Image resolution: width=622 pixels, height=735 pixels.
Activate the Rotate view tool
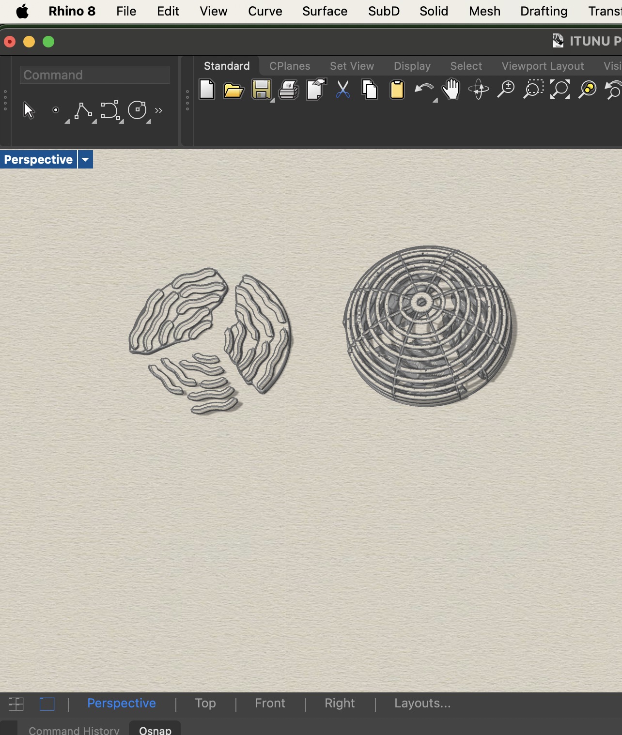point(479,90)
